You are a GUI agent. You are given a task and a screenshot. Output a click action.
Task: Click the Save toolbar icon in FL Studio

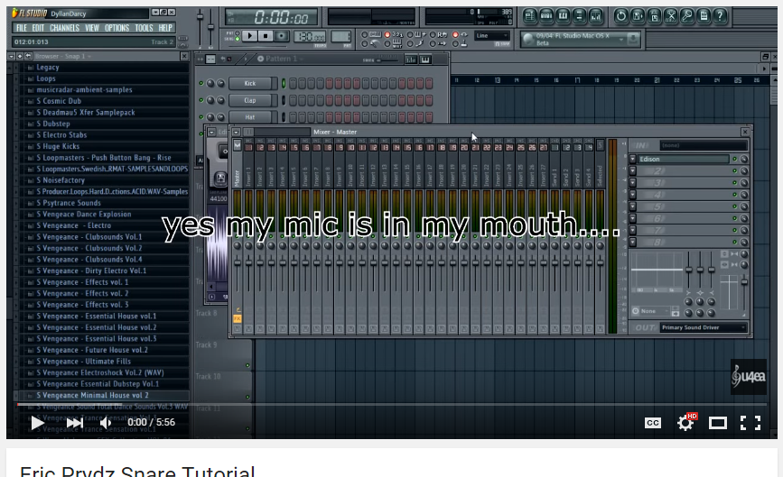click(x=638, y=16)
